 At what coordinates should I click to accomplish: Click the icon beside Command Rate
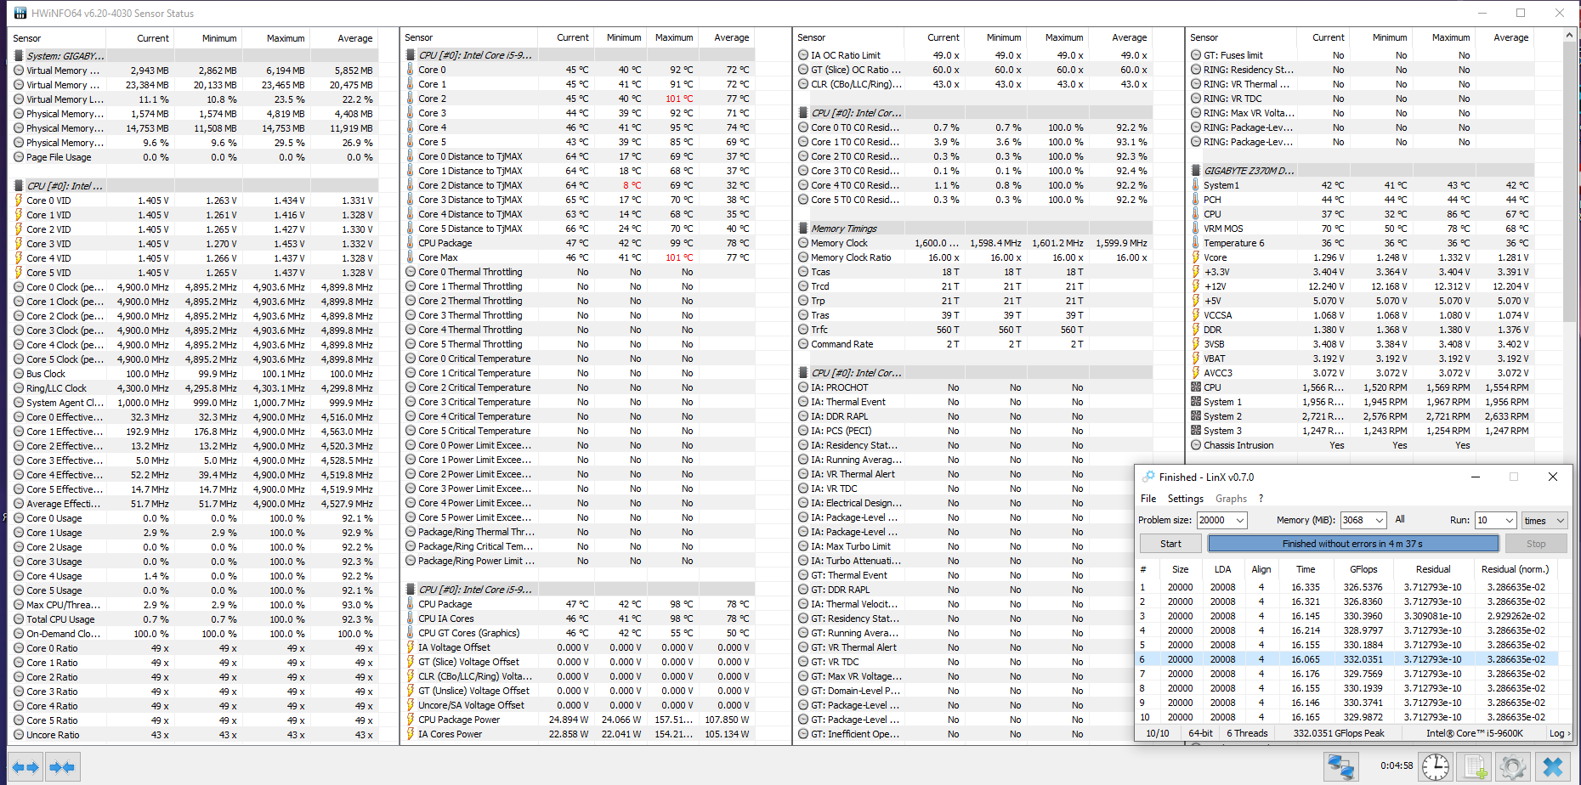coord(803,344)
